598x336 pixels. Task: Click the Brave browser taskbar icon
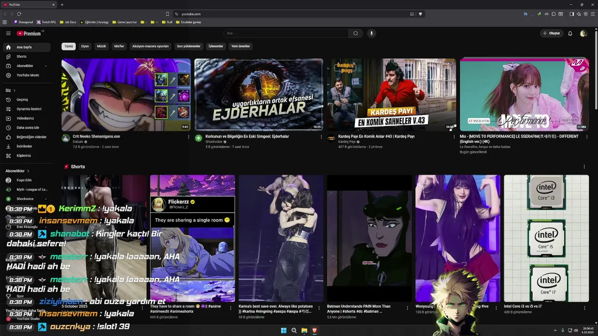pos(314,330)
